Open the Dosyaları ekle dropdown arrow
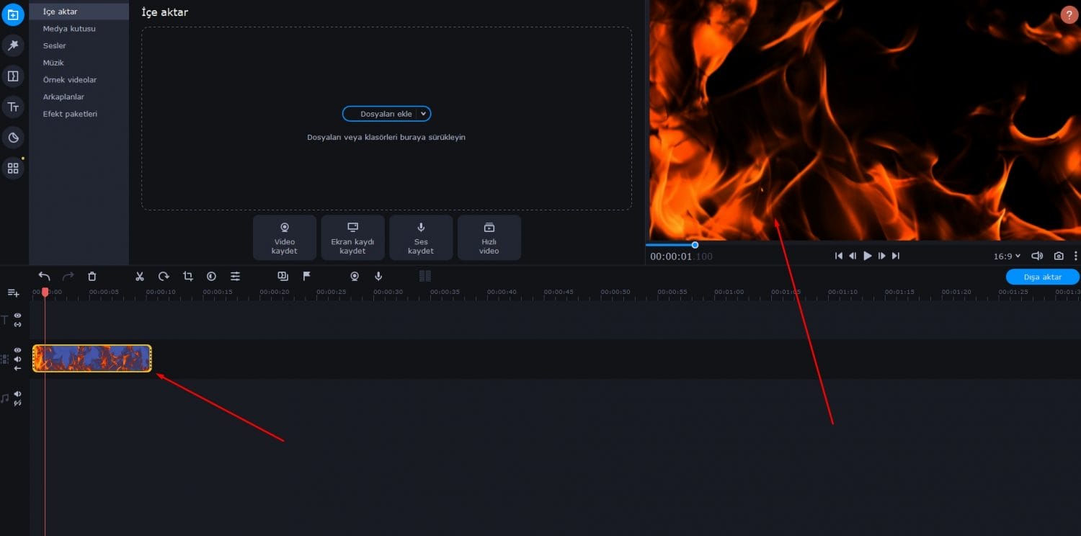1081x536 pixels. [x=424, y=114]
